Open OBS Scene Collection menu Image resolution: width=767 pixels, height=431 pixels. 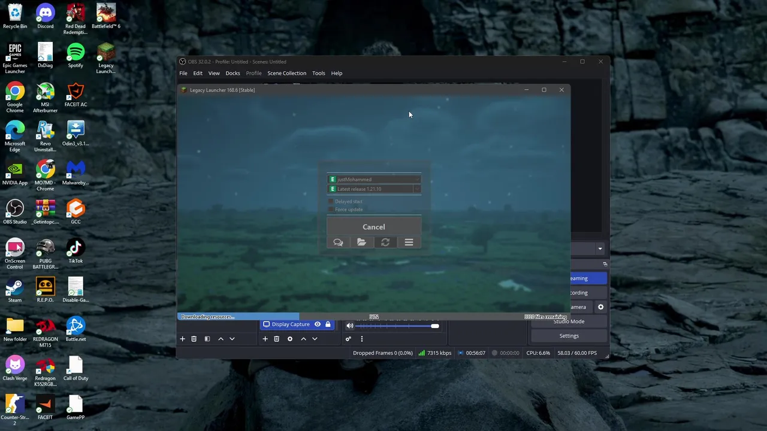point(286,73)
